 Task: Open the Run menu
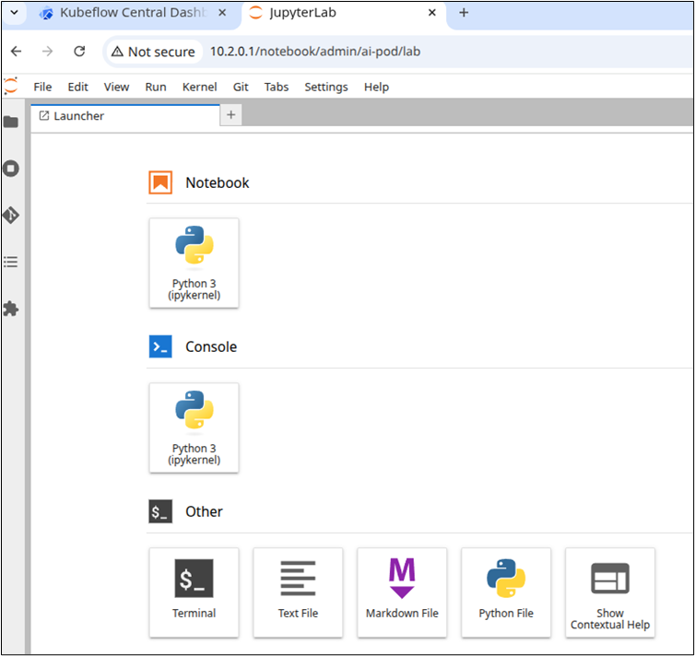tap(156, 87)
